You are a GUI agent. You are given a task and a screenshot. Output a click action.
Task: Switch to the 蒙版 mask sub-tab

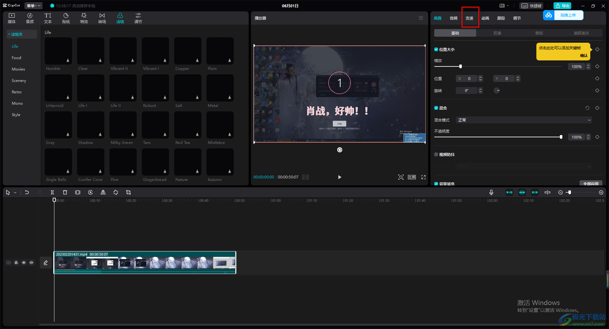click(x=539, y=33)
